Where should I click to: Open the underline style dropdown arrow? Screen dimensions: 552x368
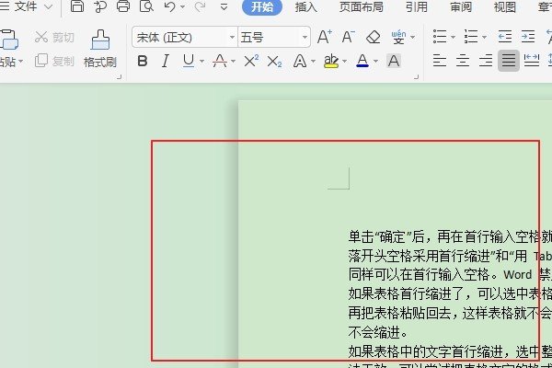coord(201,62)
